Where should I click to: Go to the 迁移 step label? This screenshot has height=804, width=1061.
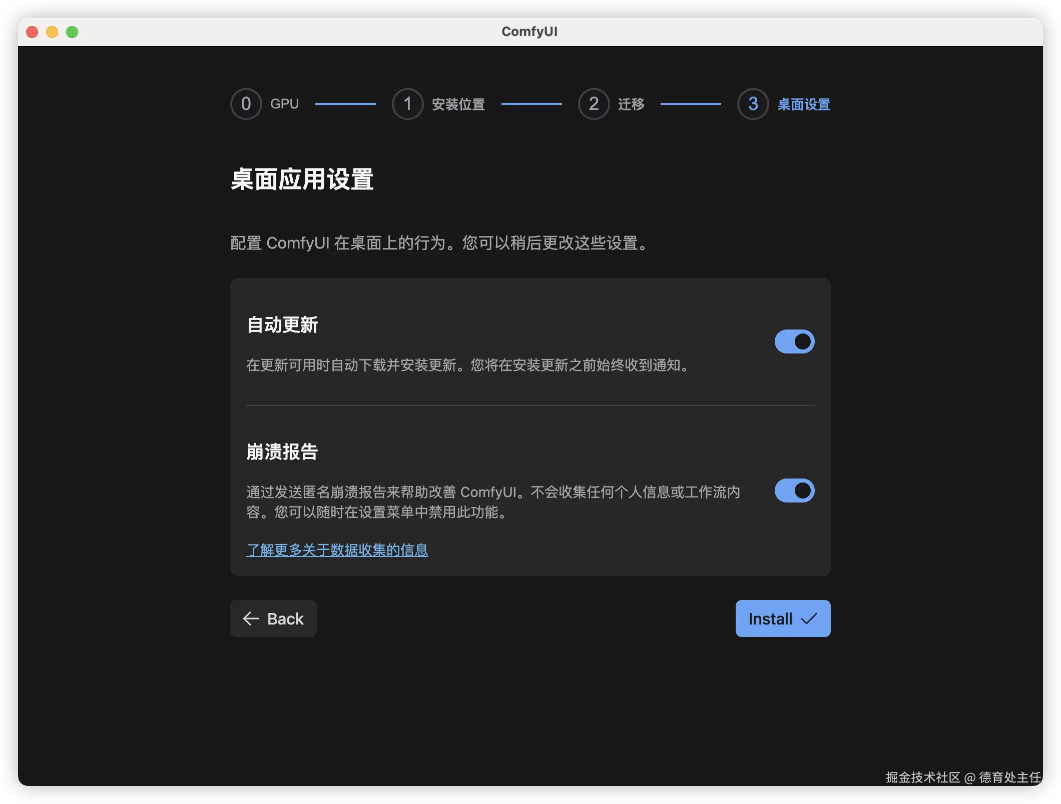(x=631, y=104)
